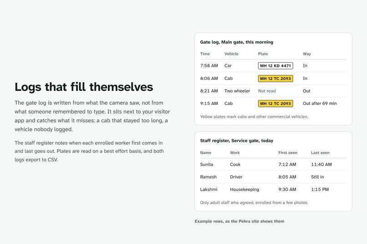Viewport: 367px width, 244px height.
Task: Click the 'Out after 69 min' entry
Action: tap(320, 104)
